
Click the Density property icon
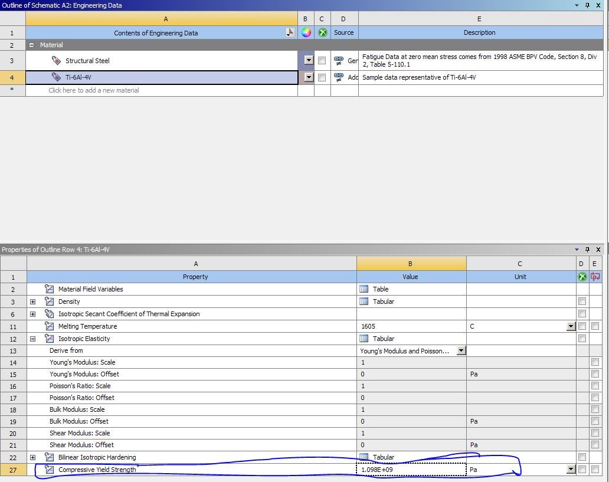click(50, 301)
